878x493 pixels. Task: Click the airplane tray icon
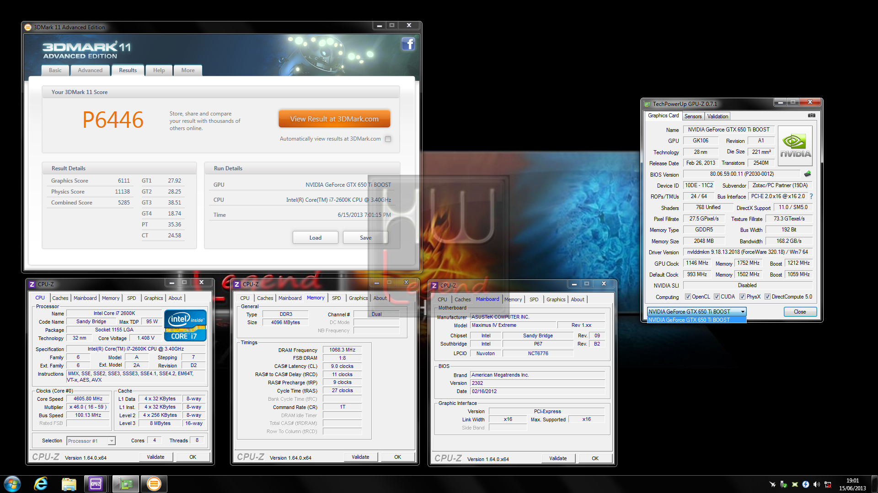tap(773, 484)
